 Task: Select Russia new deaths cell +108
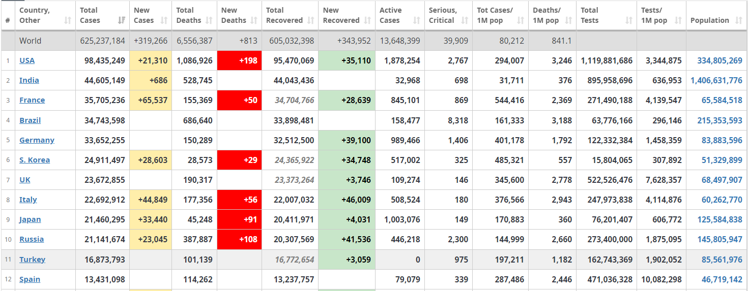pos(239,239)
